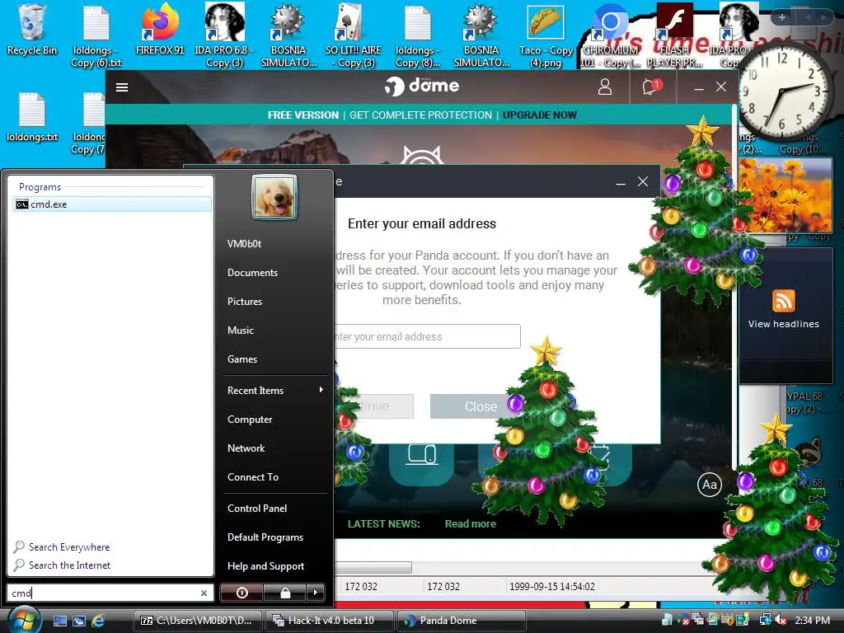This screenshot has height=633, width=844.
Task: Open Computer from the Start menu
Action: [249, 420]
